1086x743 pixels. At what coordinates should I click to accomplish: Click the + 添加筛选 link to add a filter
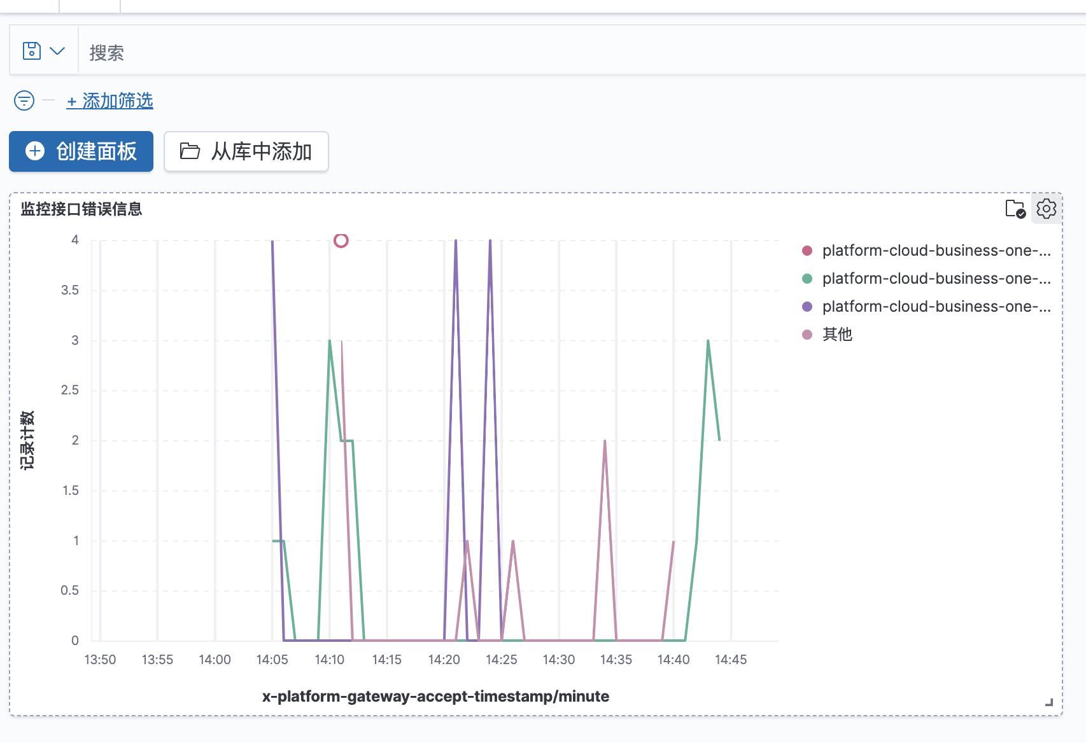click(109, 100)
